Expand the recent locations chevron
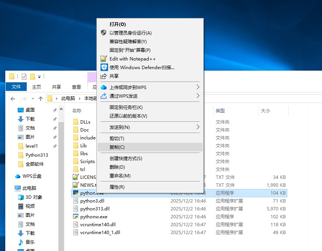 point(33,99)
